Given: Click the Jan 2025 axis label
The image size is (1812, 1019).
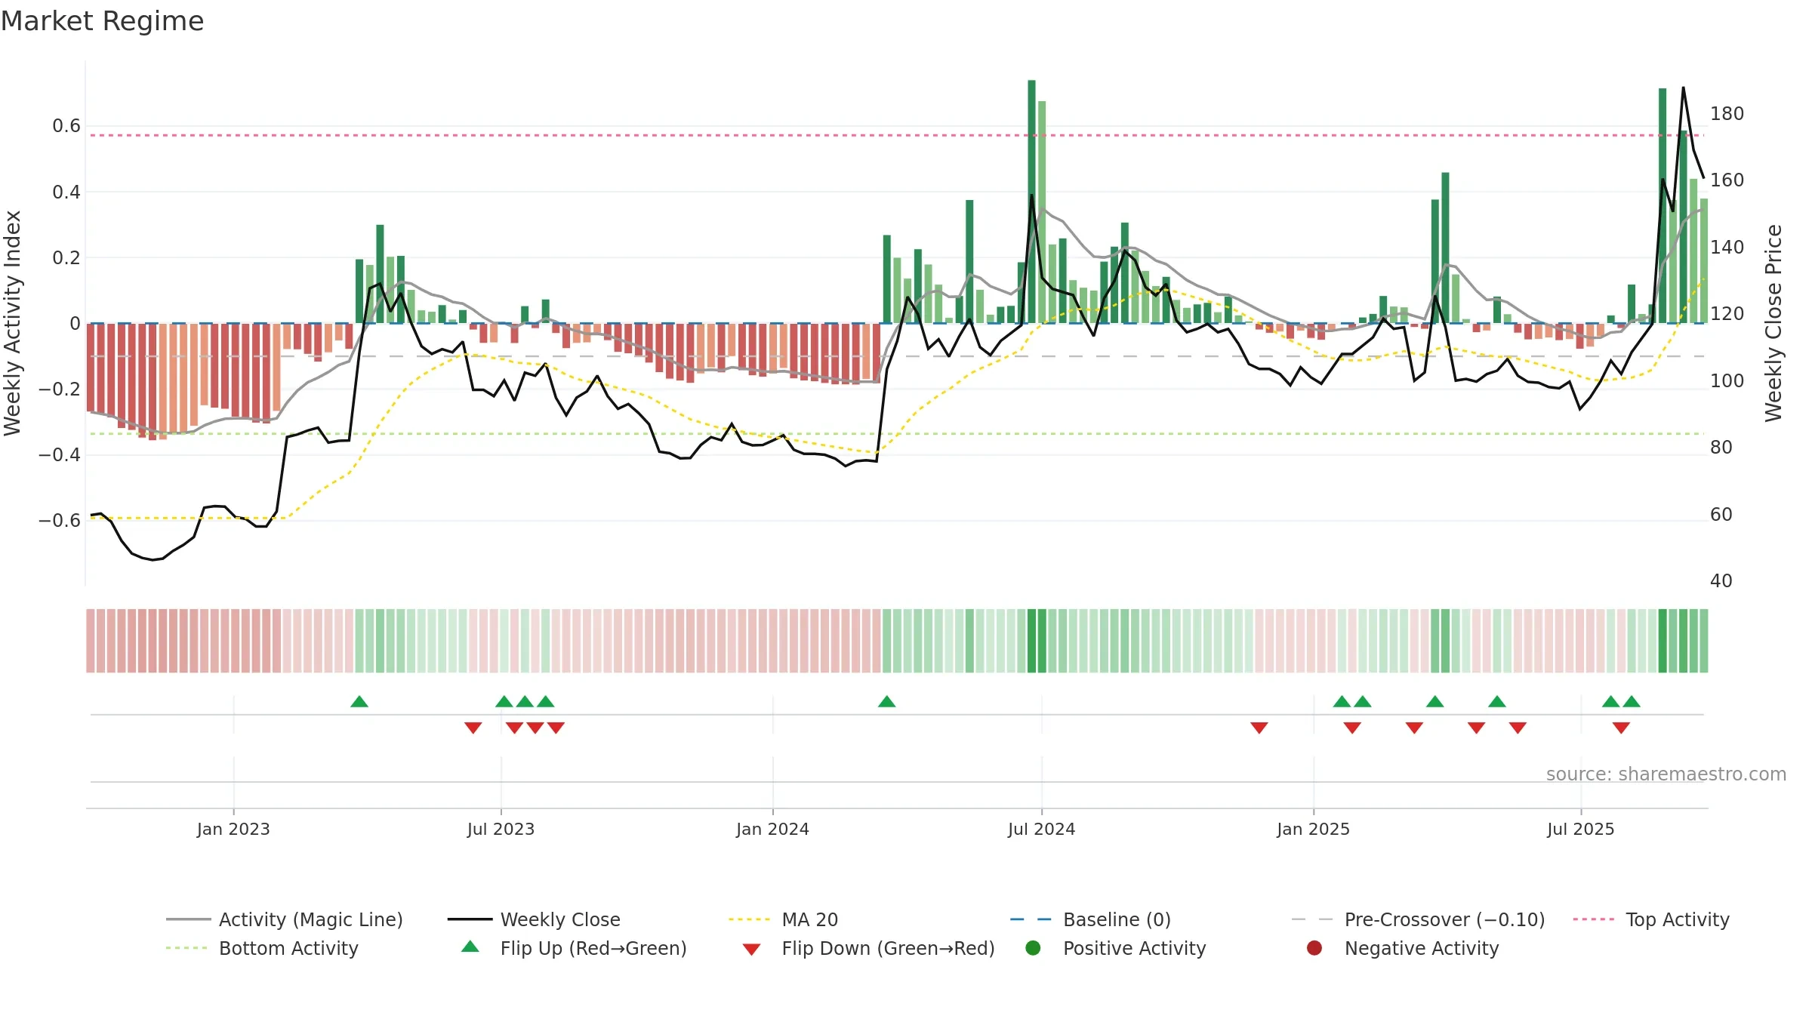Looking at the screenshot, I should pyautogui.click(x=1313, y=829).
